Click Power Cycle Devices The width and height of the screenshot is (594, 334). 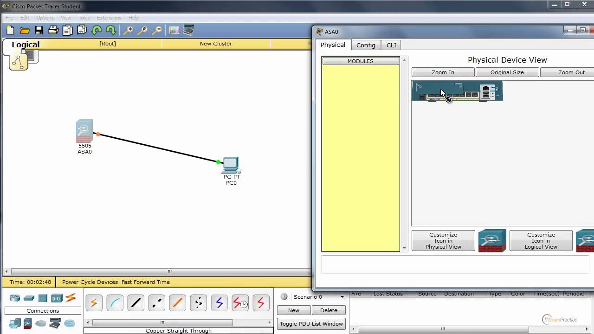[90, 282]
